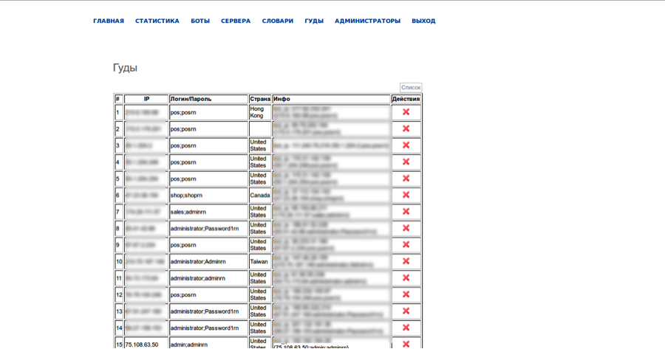Click the red X on row 13
The width and height of the screenshot is (665, 349).
(x=406, y=311)
